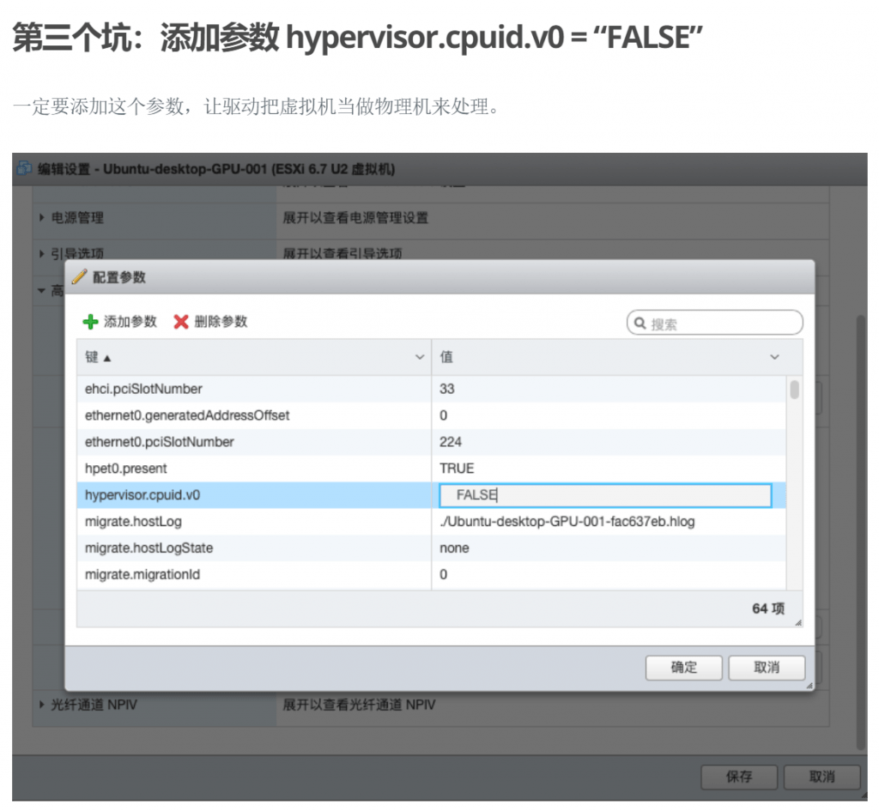
Task: Focus the 搜索 search field
Action: [x=715, y=324]
